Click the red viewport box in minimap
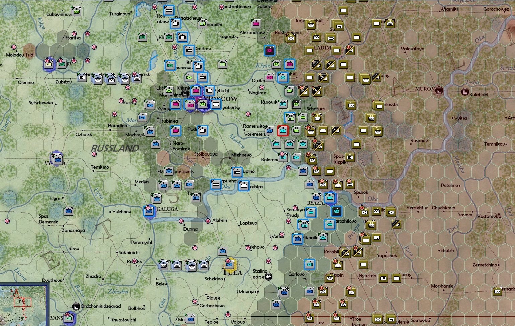 click(22, 302)
